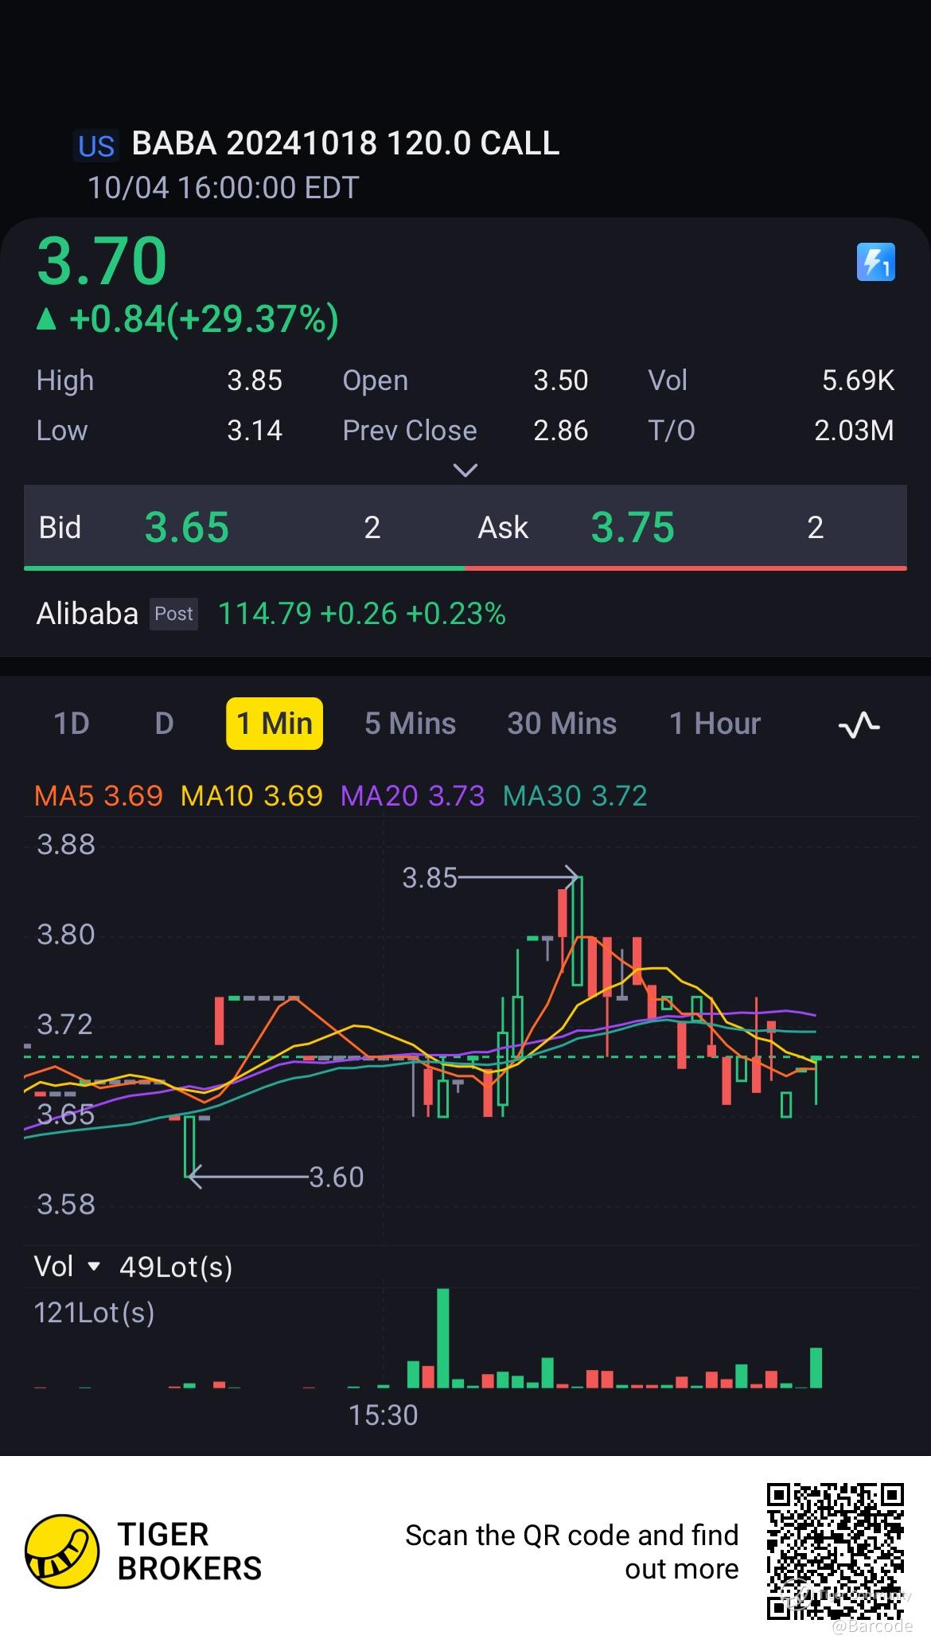This screenshot has height=1647, width=931.
Task: Tap the T/O value 2.03M
Action: [854, 431]
